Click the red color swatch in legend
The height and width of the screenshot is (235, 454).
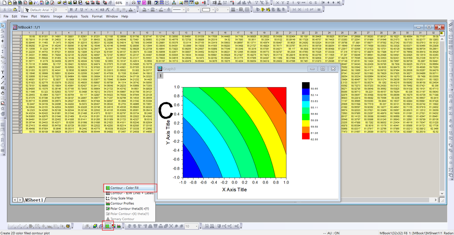305,136
